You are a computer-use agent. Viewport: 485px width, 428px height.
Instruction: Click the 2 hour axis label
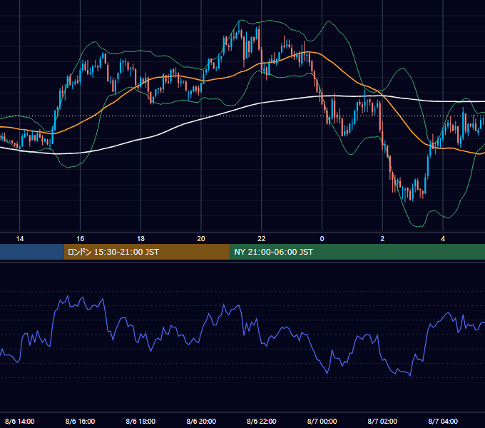382,239
